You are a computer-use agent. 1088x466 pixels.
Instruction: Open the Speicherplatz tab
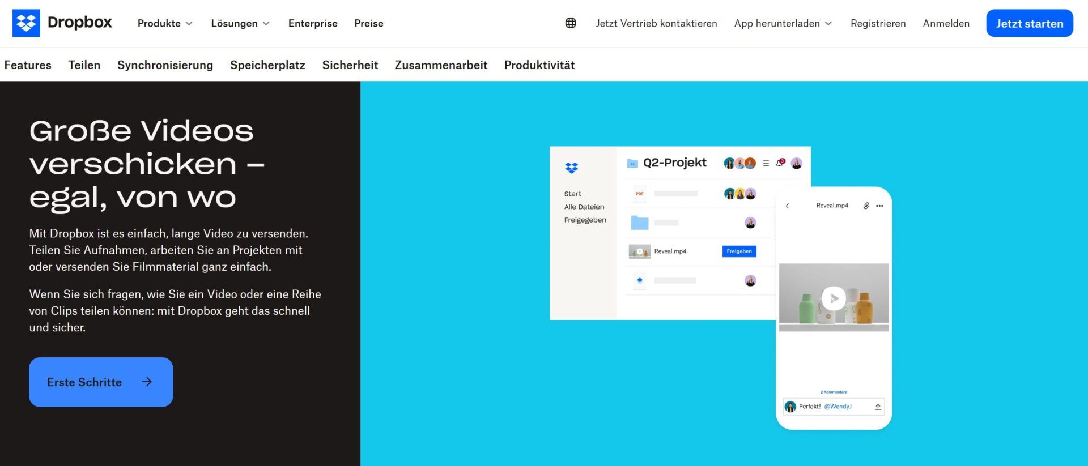coord(267,65)
